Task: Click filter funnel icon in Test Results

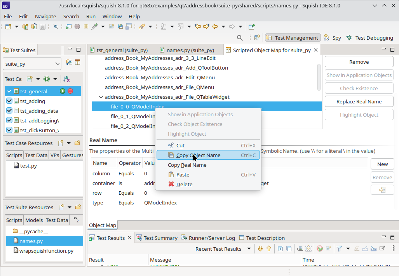Action: 339,249
